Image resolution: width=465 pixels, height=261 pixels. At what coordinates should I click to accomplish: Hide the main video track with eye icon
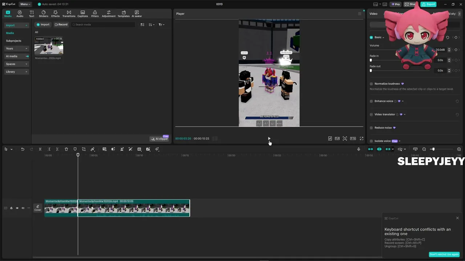click(x=17, y=208)
